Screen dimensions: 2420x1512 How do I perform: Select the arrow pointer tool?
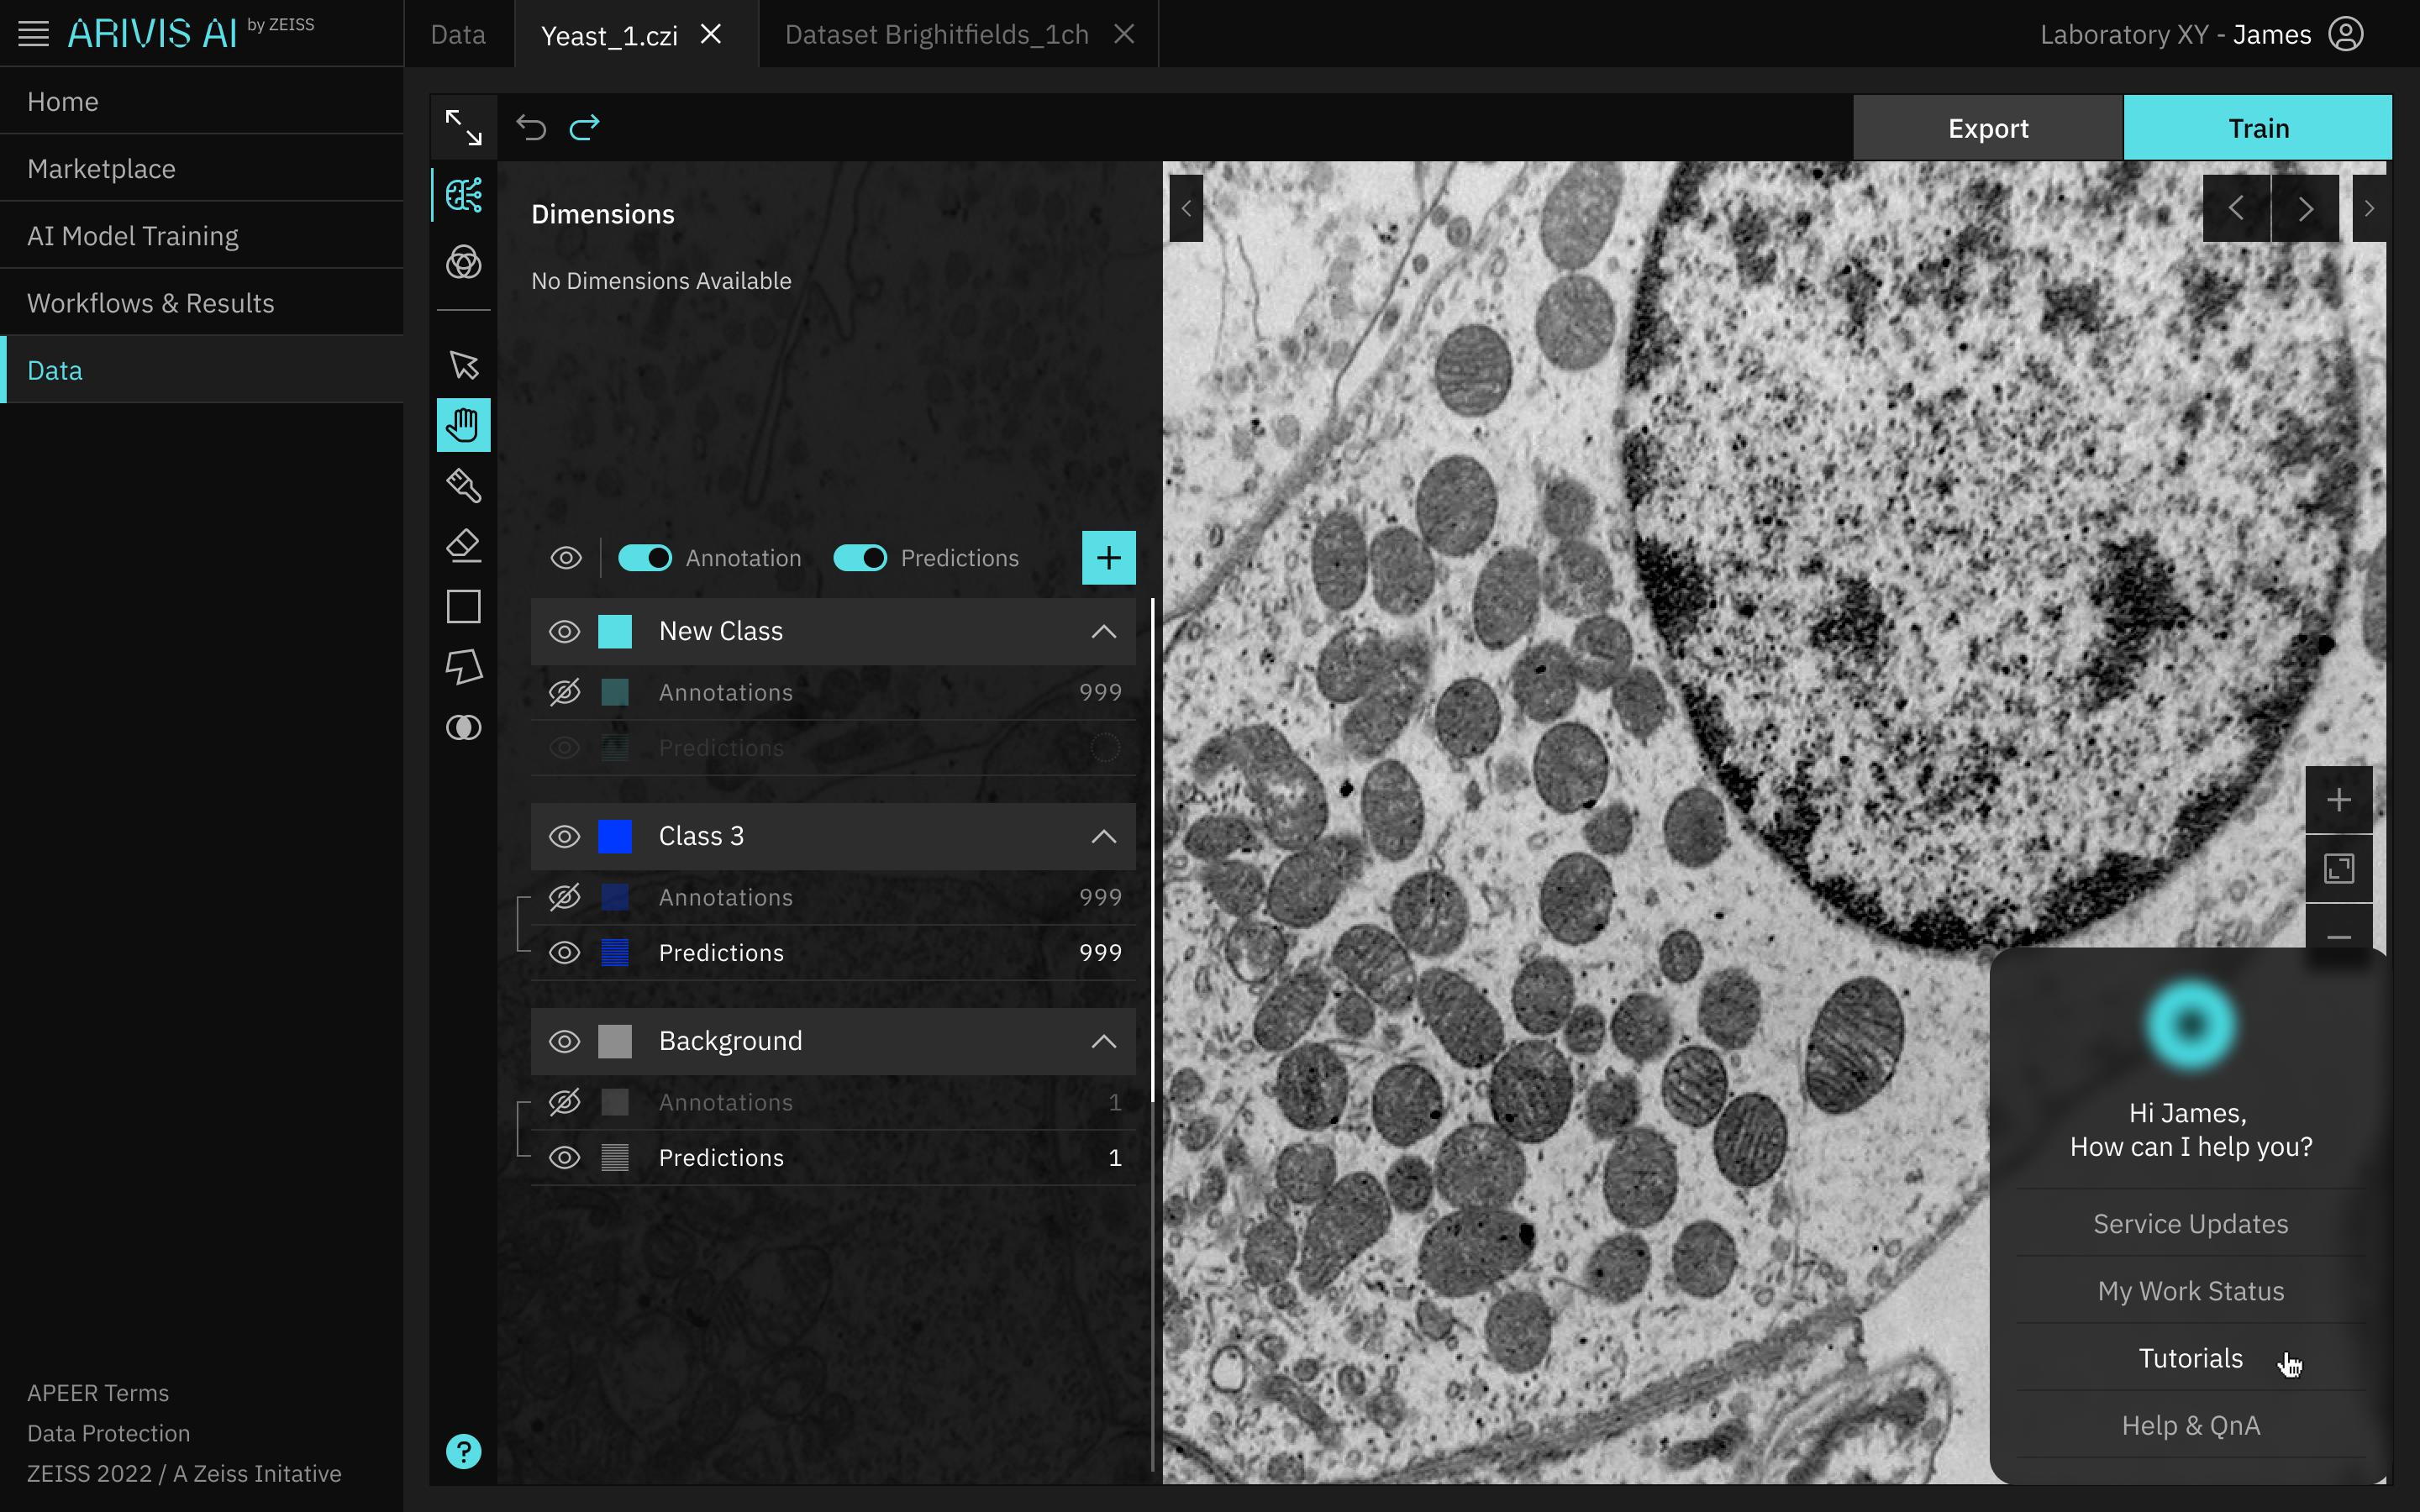click(x=463, y=365)
